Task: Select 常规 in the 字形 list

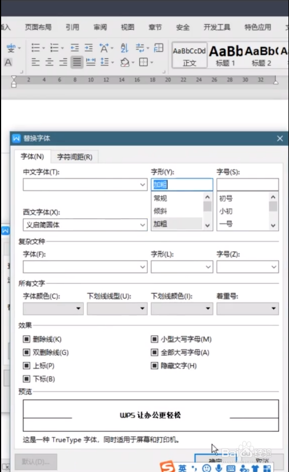Action: 177,198
